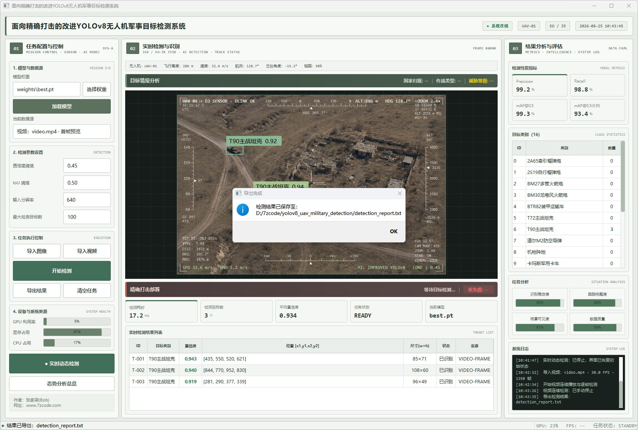Edit the 最大检测目标数 value 100
This screenshot has width=638, height=430.
click(87, 217)
